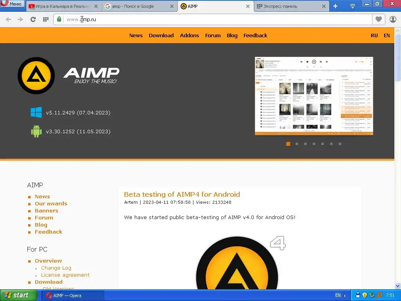Open the Speed Dial grid icon
This screenshot has height=301, width=401.
click(x=46, y=20)
